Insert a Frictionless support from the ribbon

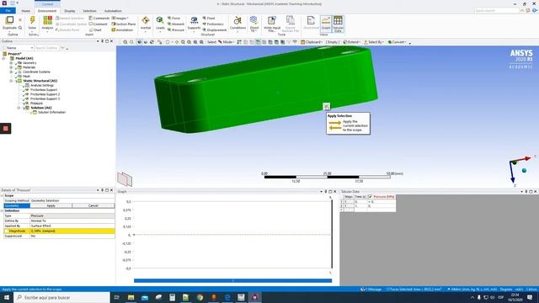coord(213,24)
